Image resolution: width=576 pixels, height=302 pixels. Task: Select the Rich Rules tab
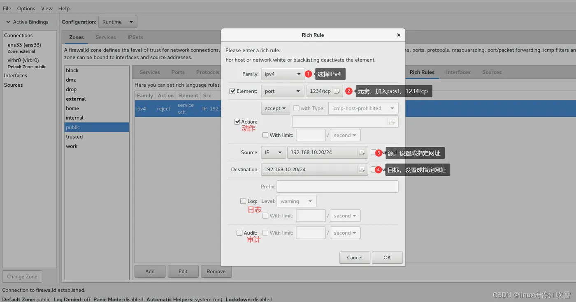pyautogui.click(x=422, y=72)
